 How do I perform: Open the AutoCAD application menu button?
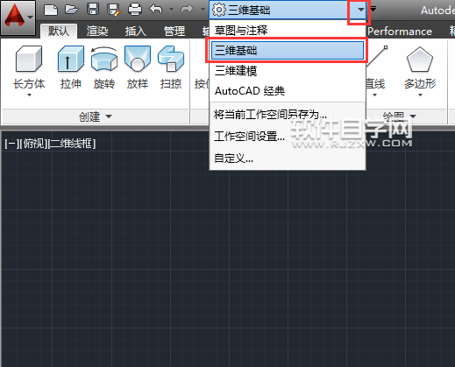[18, 18]
